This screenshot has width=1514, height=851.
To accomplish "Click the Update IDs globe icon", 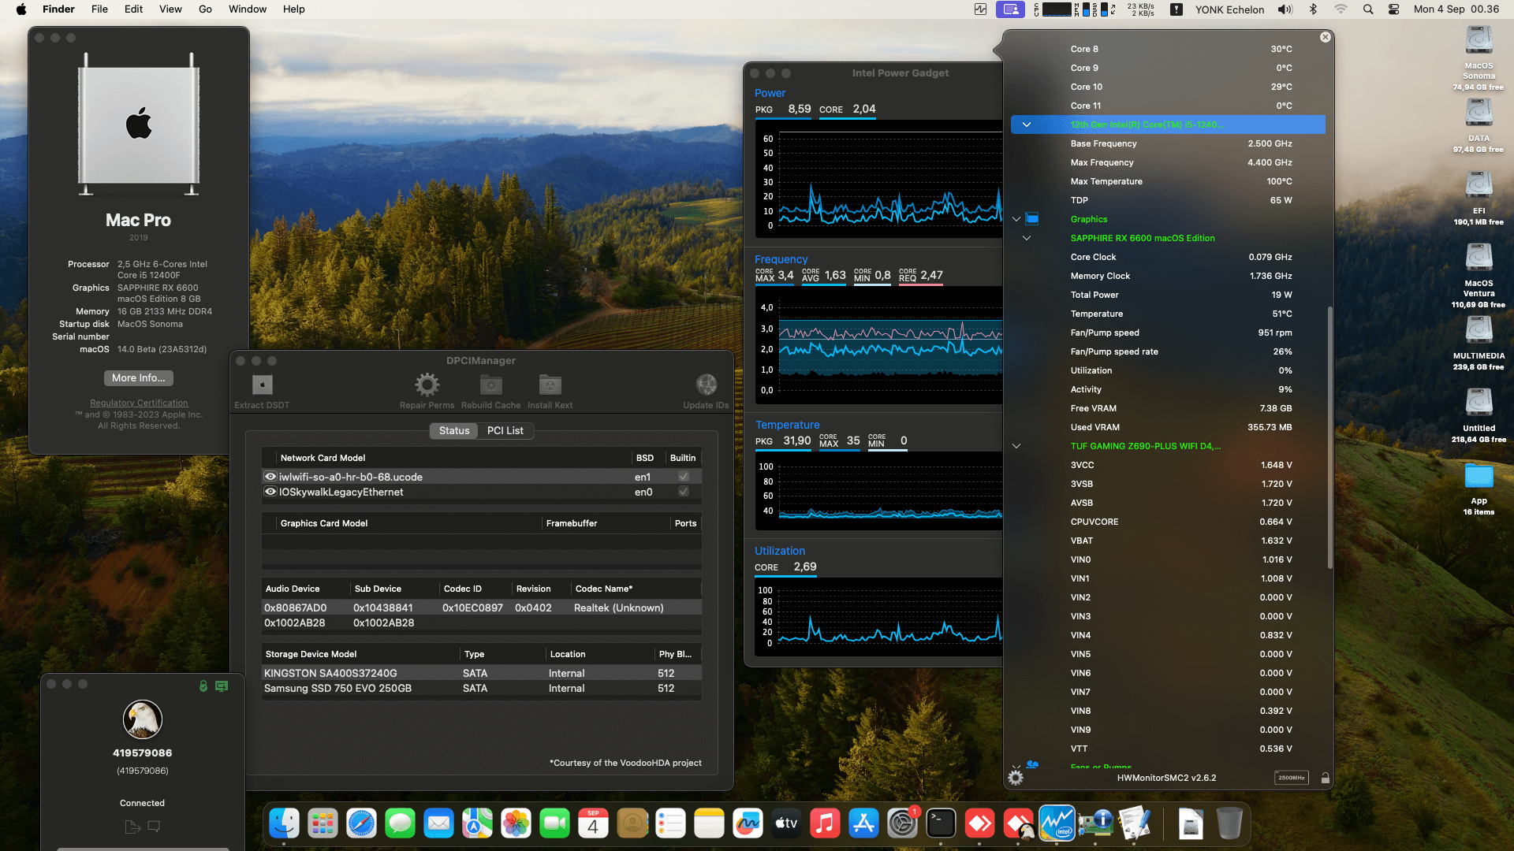I will pyautogui.click(x=706, y=385).
